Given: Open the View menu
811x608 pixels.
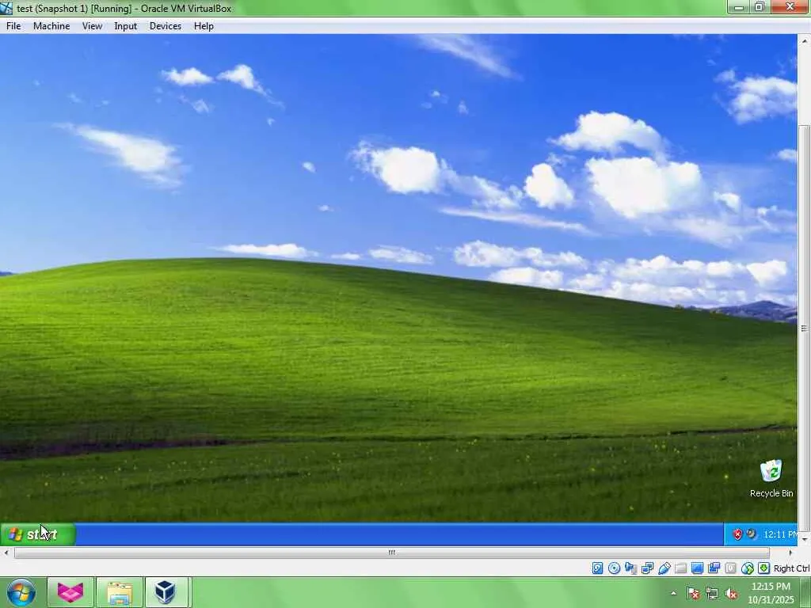Looking at the screenshot, I should [92, 26].
